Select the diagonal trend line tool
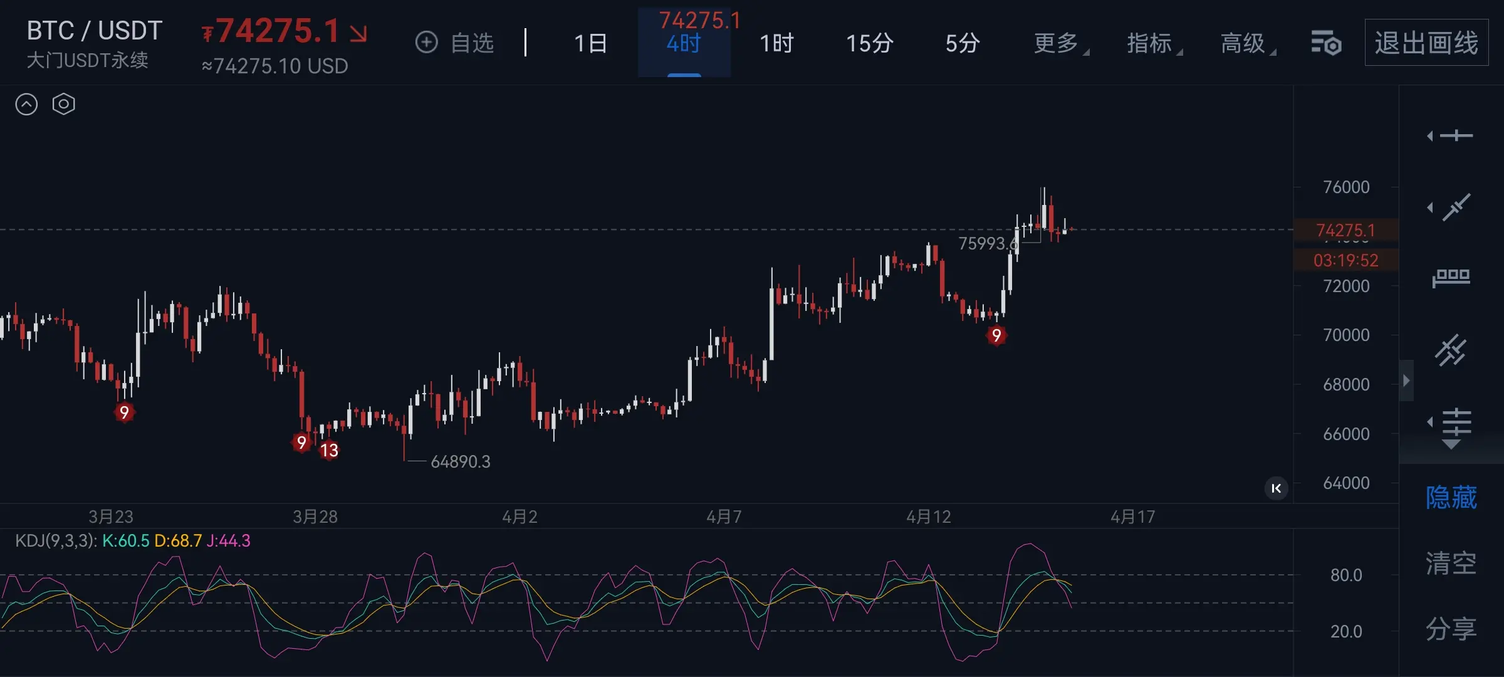 click(1455, 207)
